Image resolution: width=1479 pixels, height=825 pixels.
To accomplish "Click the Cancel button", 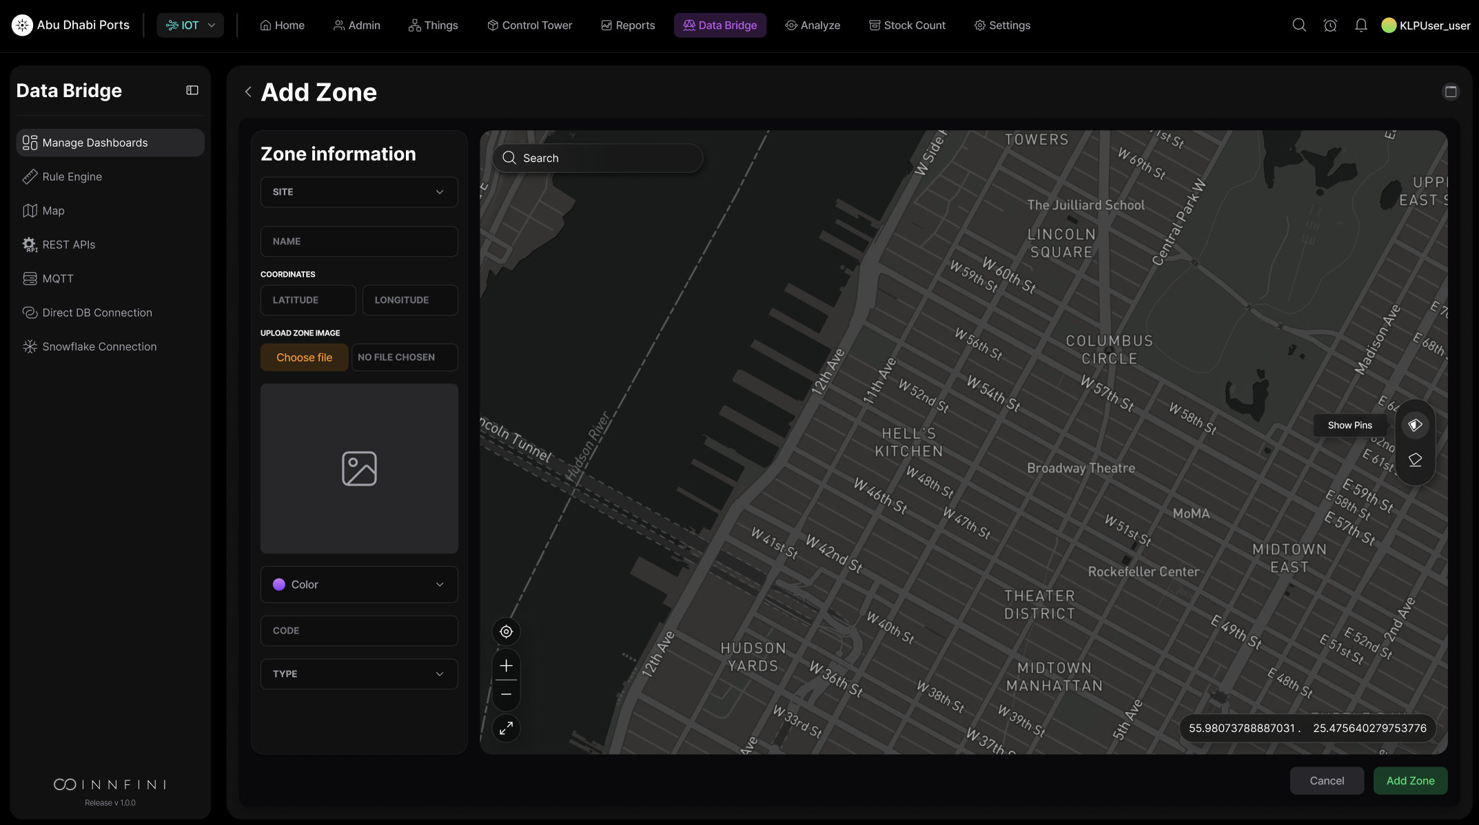I will [x=1327, y=781].
